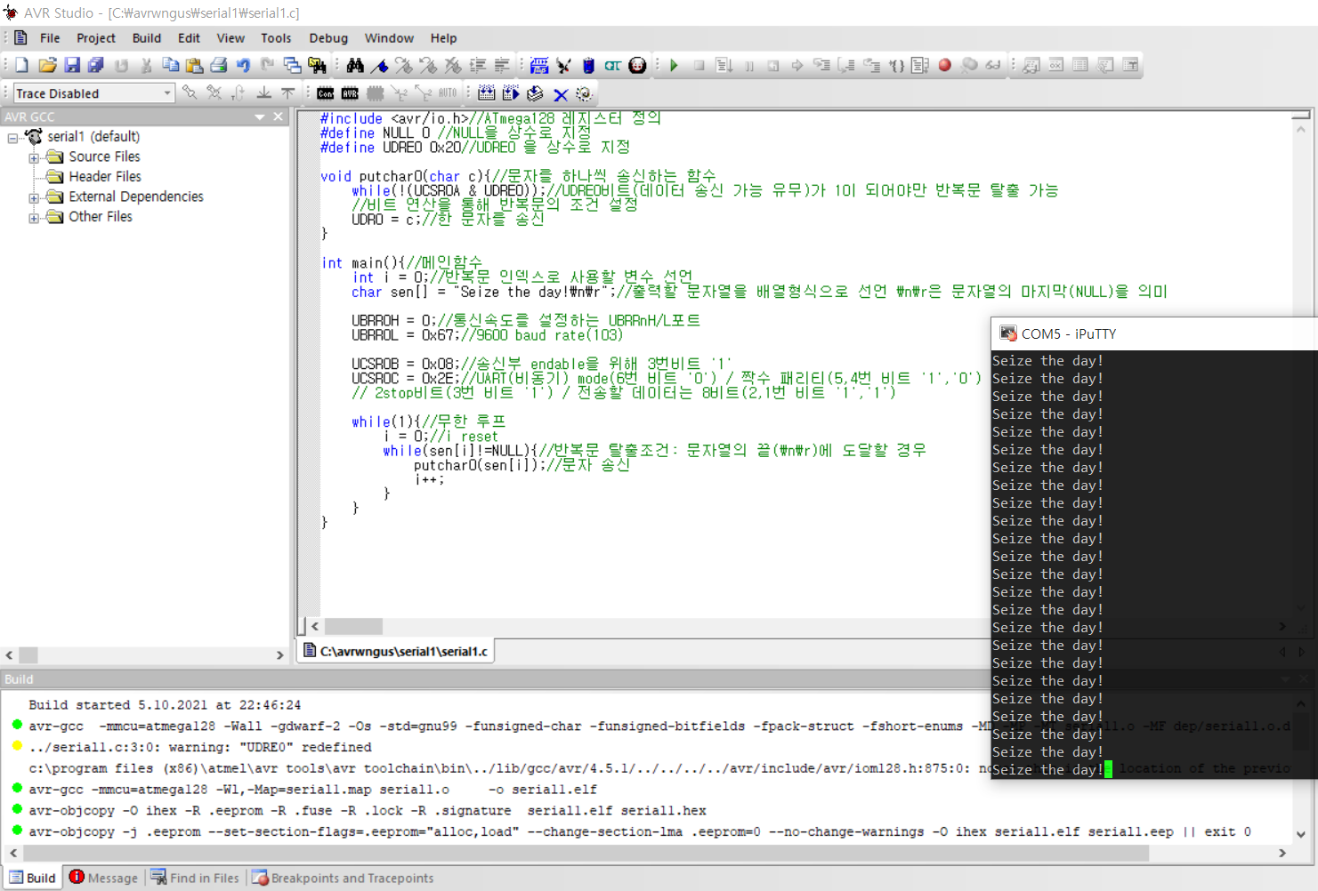Image resolution: width=1318 pixels, height=891 pixels.
Task: Open the Debug menu
Action: tap(328, 38)
